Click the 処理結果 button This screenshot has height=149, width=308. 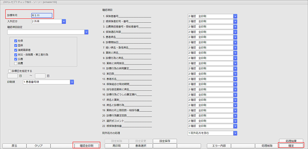tap(291, 141)
